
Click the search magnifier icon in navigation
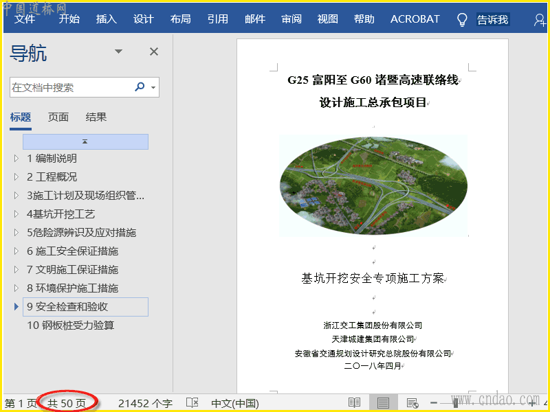coord(140,87)
